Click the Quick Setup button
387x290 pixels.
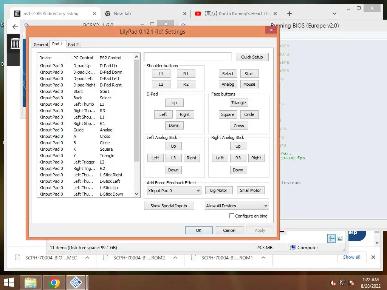click(252, 57)
